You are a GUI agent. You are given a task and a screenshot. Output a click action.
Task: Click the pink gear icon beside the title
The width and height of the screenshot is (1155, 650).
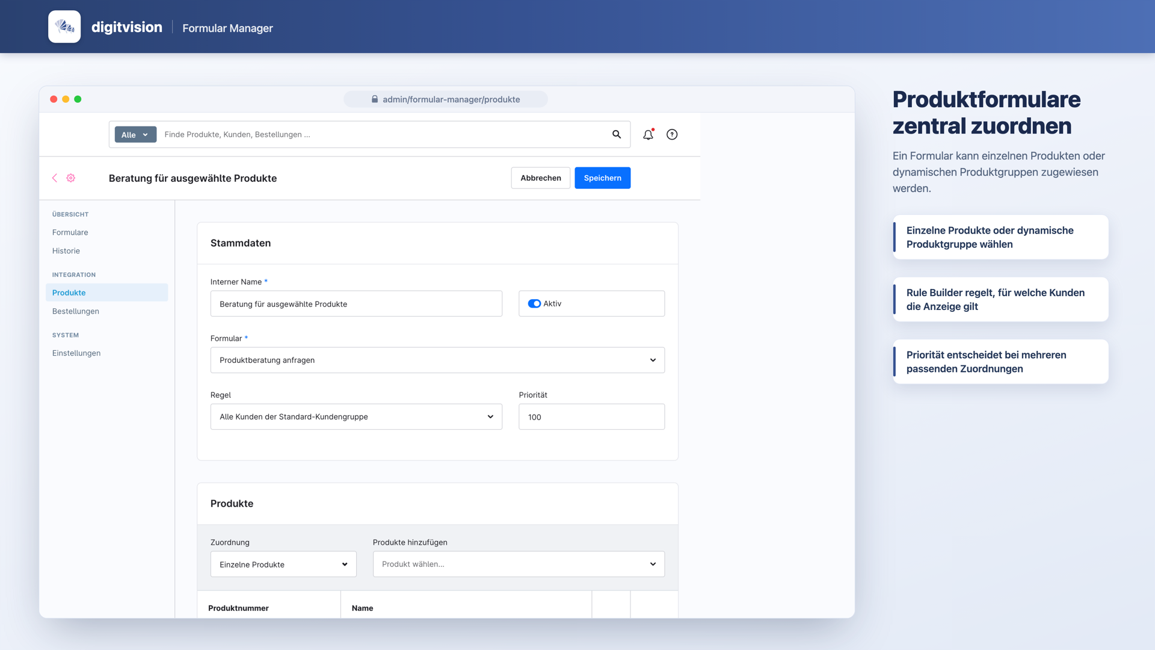(71, 178)
